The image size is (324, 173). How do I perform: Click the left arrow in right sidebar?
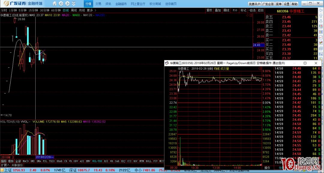(x=321, y=10)
